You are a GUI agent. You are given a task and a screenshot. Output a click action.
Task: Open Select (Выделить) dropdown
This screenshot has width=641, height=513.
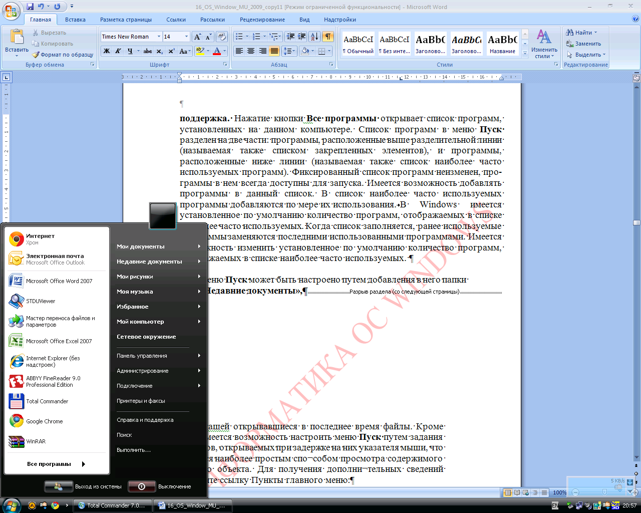(586, 55)
